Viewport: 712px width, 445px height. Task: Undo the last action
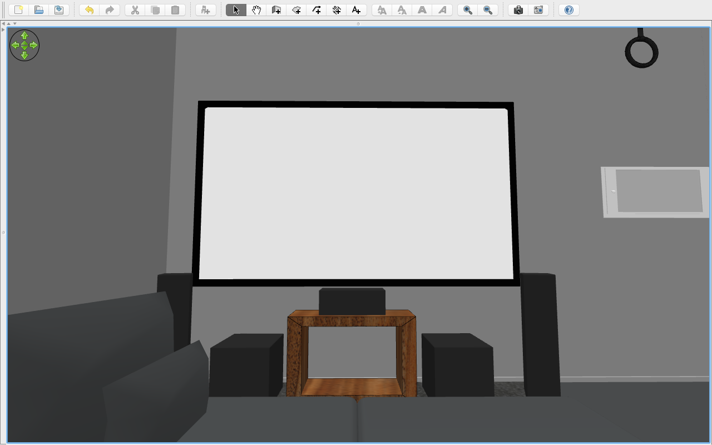89,10
